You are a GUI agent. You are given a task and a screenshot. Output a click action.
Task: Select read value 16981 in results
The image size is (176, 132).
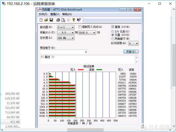pos(133,74)
